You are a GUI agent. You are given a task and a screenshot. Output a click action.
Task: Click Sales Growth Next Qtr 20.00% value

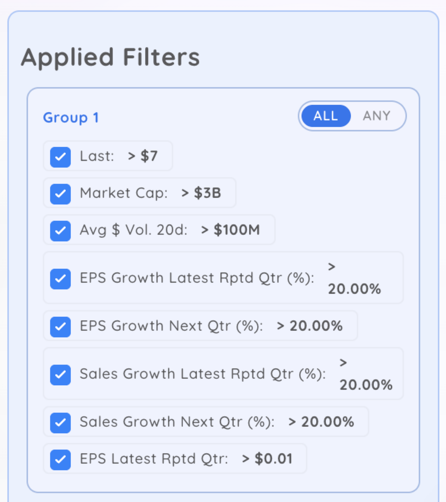321,422
